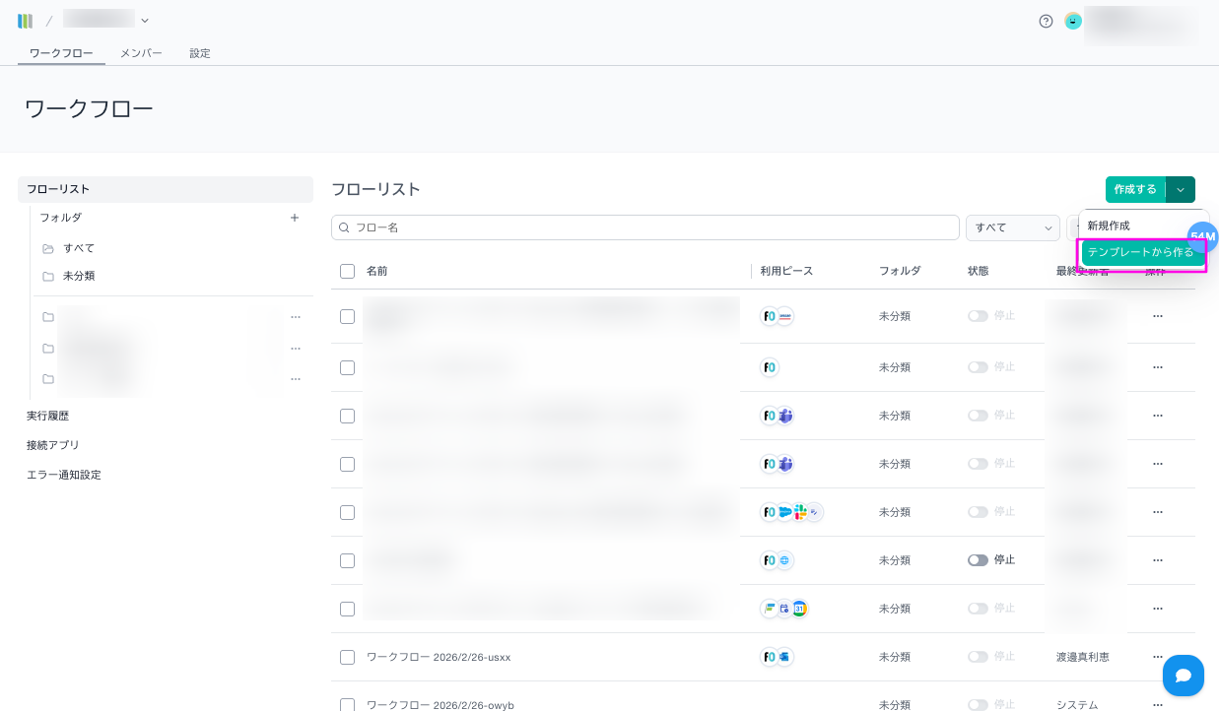
Task: Click the ellipsis beside first custom folder
Action: point(295,317)
